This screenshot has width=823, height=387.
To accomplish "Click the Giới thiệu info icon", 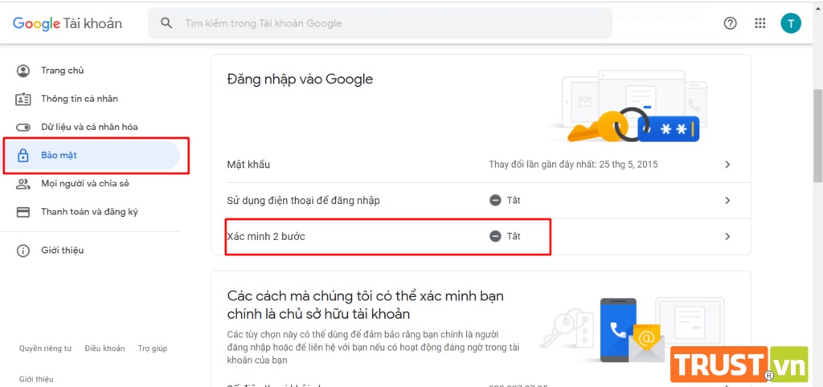I will pyautogui.click(x=23, y=251).
